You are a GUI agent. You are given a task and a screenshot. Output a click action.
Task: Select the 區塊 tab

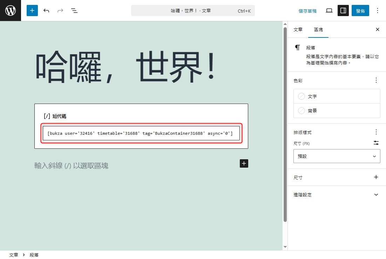318,30
